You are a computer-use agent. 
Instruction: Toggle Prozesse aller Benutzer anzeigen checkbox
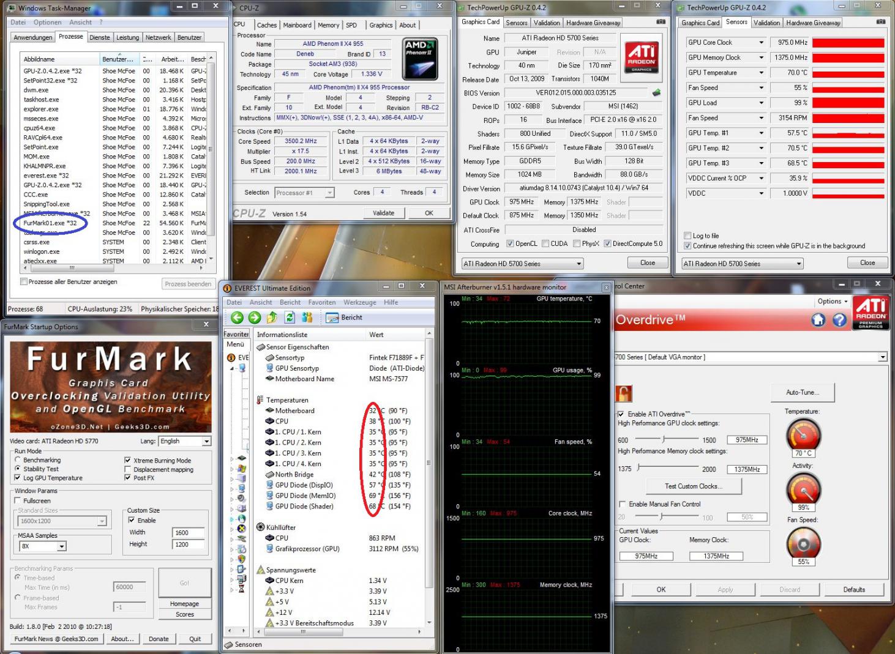24,282
